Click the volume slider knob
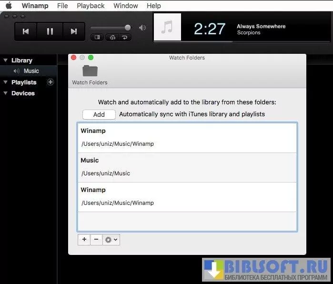 (128, 28)
